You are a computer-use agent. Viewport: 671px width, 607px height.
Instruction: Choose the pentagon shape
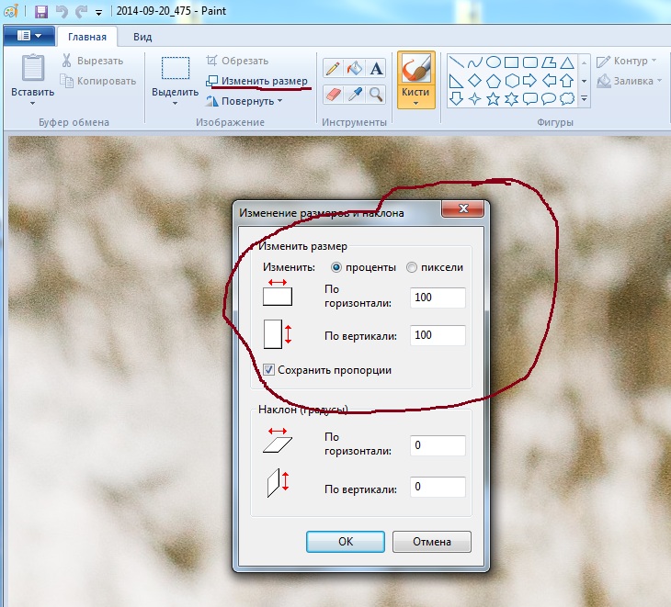click(494, 81)
